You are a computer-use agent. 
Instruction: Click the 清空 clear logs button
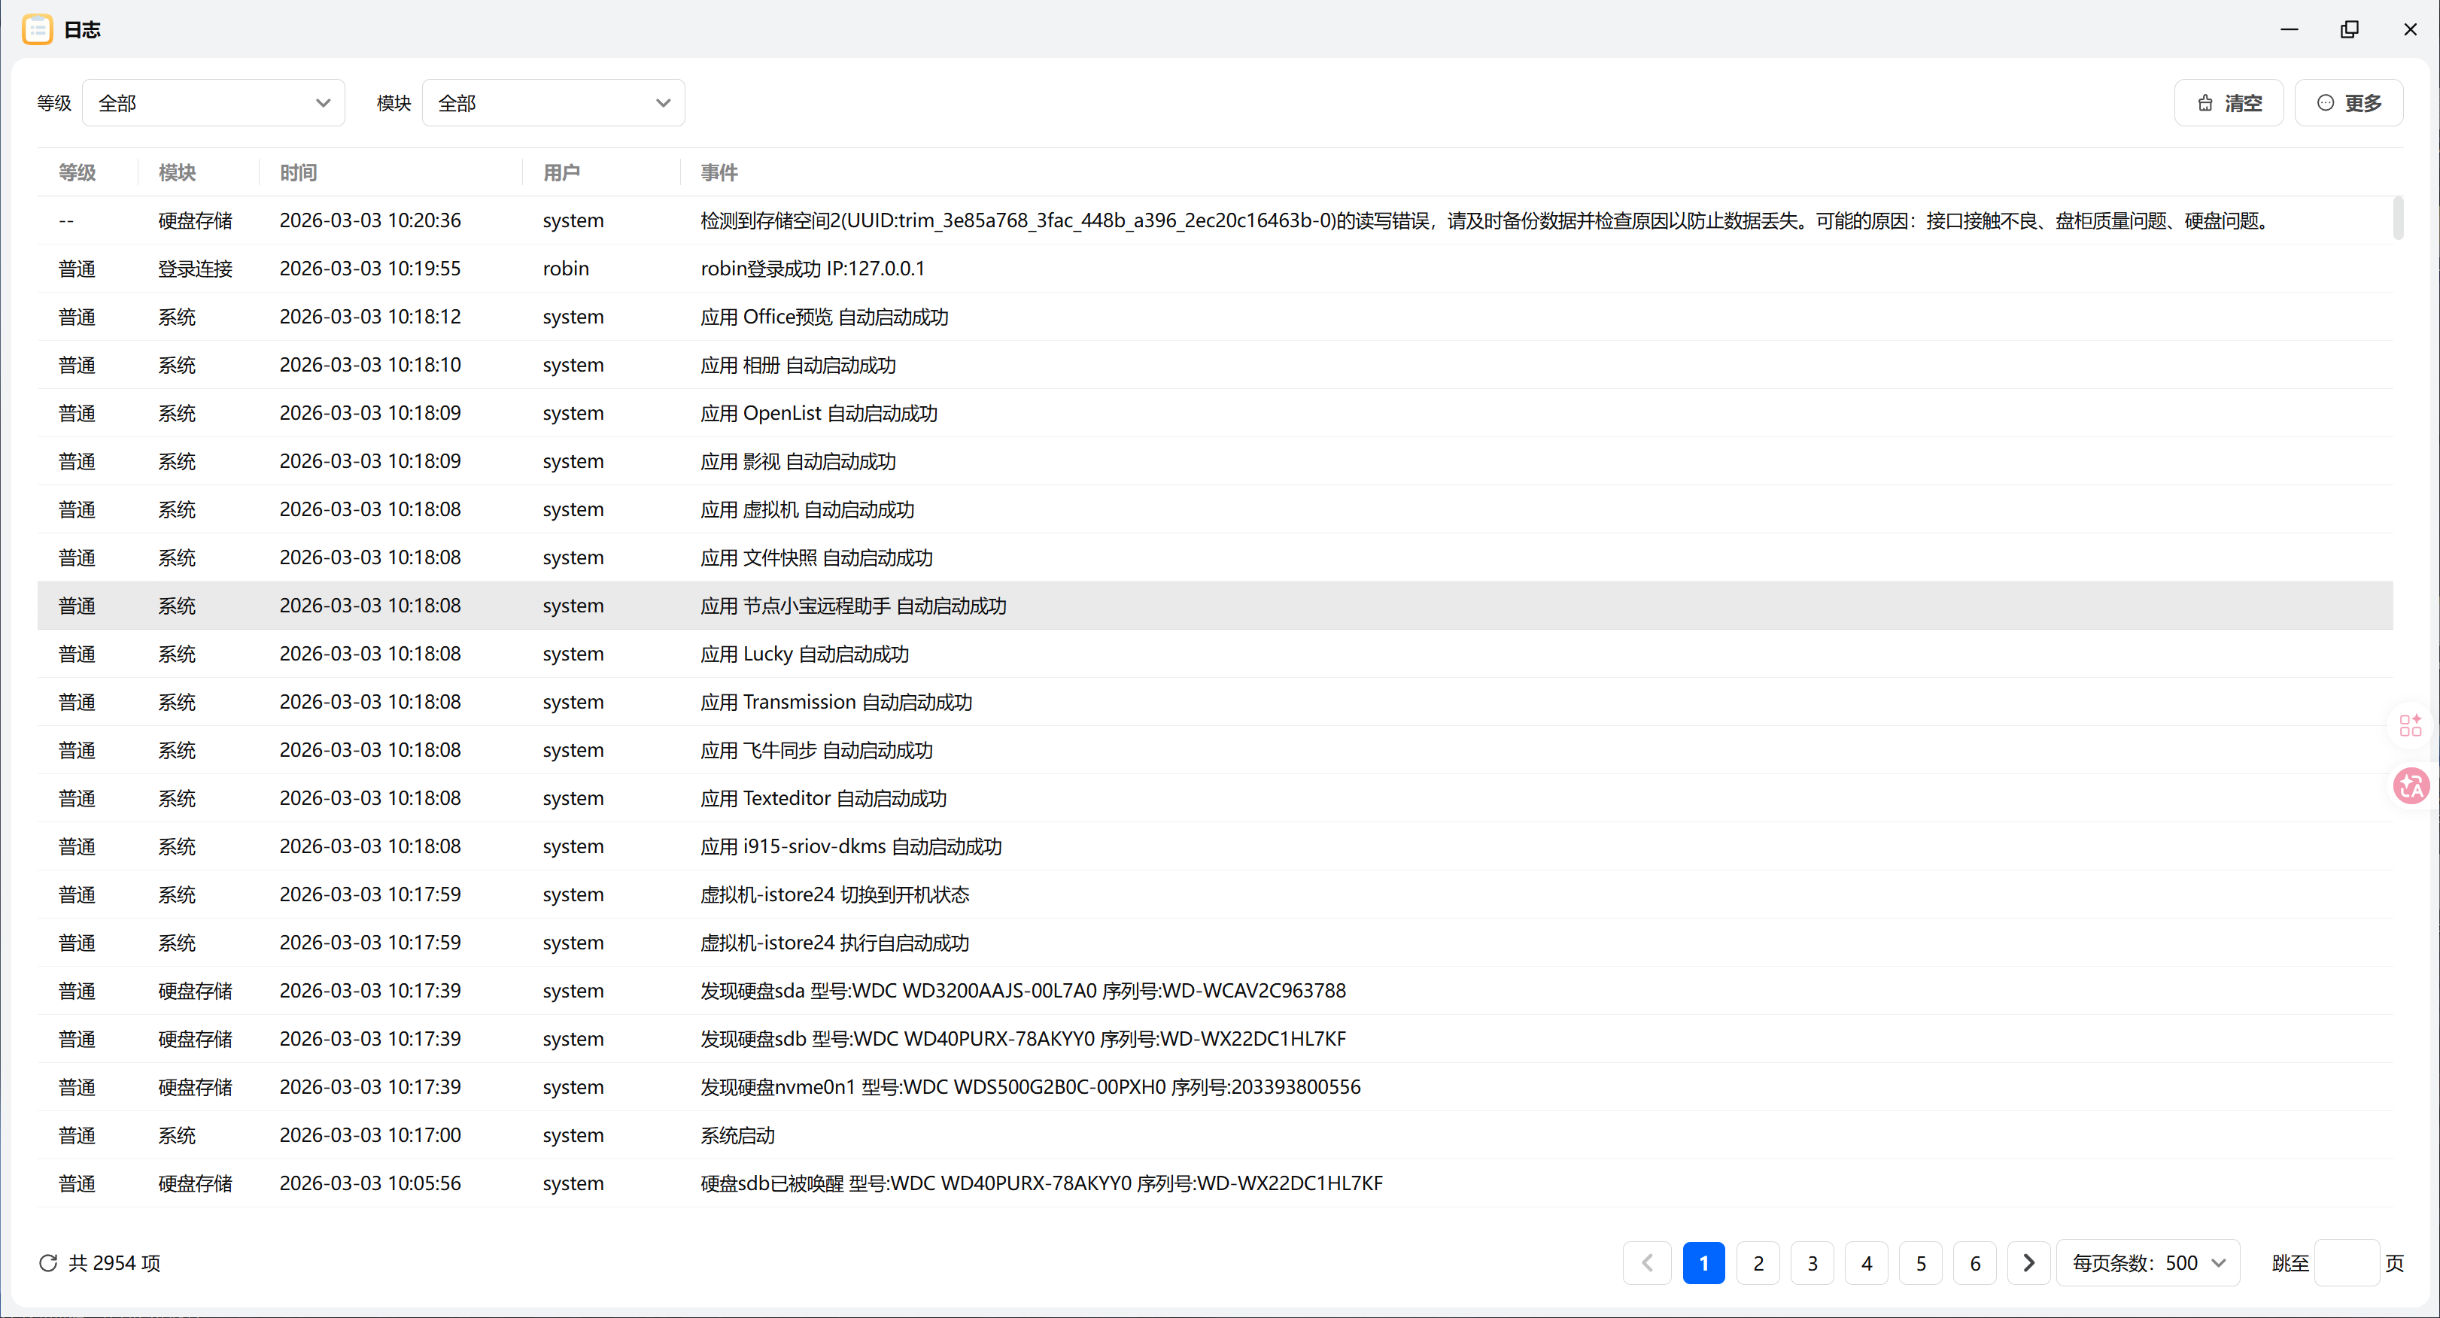2228,103
